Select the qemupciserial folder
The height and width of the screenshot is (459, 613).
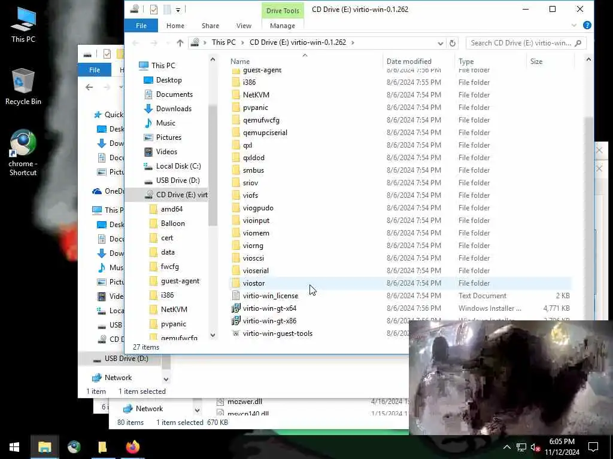click(x=265, y=133)
